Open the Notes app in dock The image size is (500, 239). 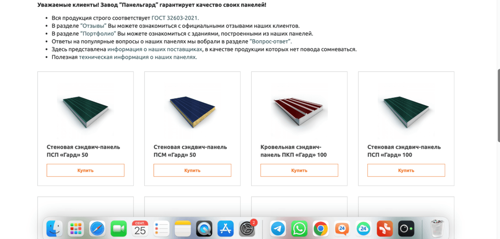pos(183,229)
